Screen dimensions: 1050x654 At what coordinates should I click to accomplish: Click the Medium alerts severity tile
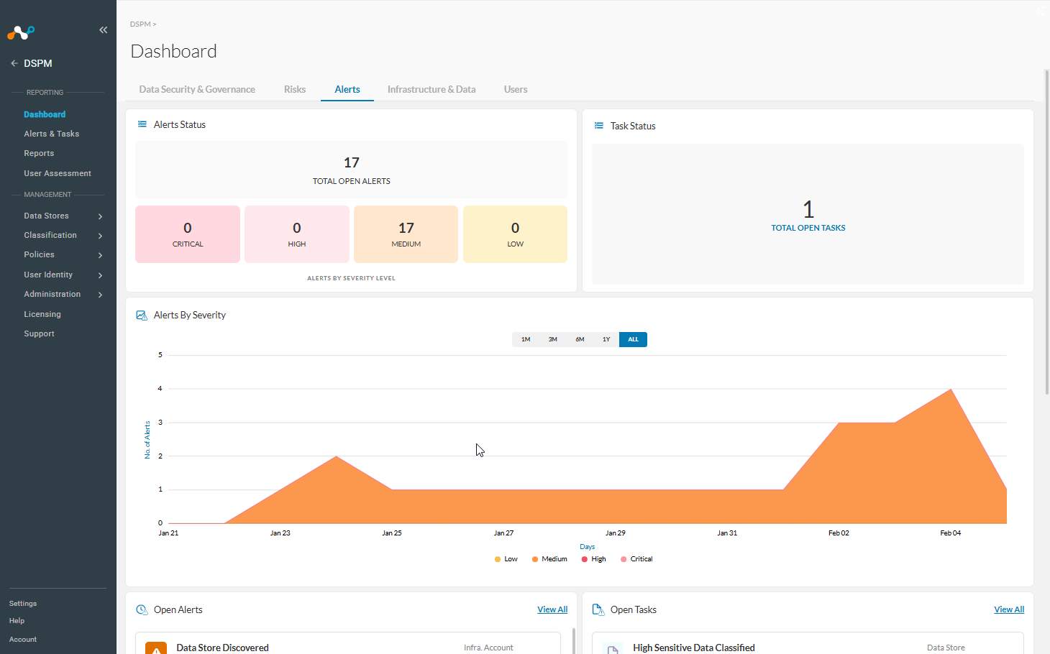point(406,234)
